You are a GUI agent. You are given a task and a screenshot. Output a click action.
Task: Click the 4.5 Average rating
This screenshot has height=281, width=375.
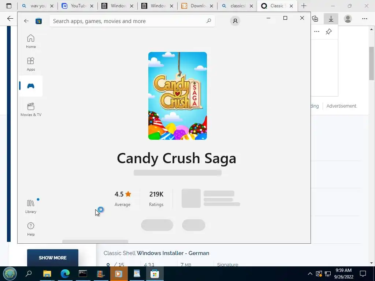pyautogui.click(x=123, y=199)
